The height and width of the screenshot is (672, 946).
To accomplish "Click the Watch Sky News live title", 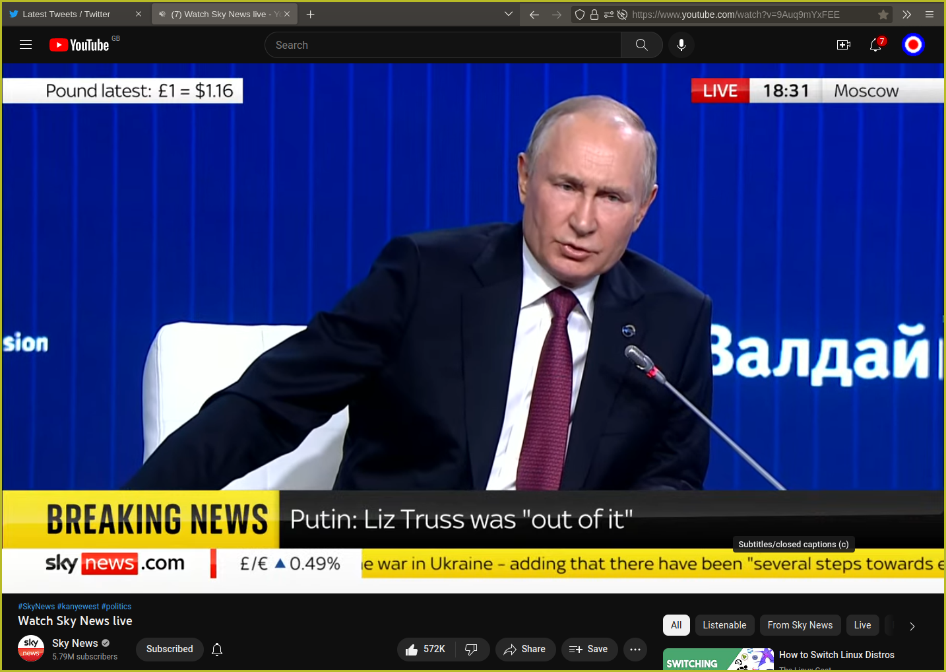I will click(75, 621).
